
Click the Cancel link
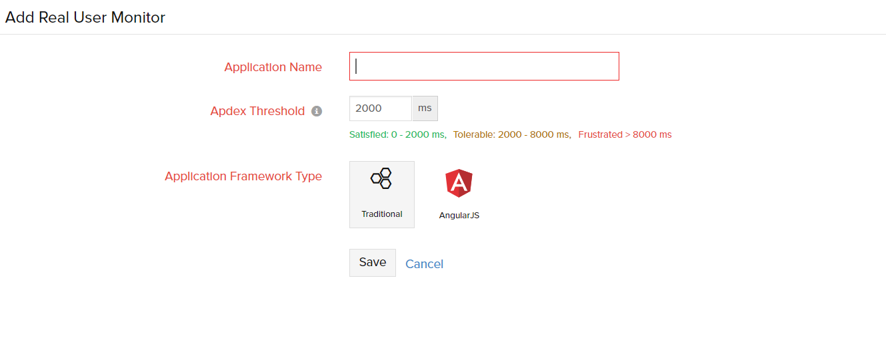point(424,264)
